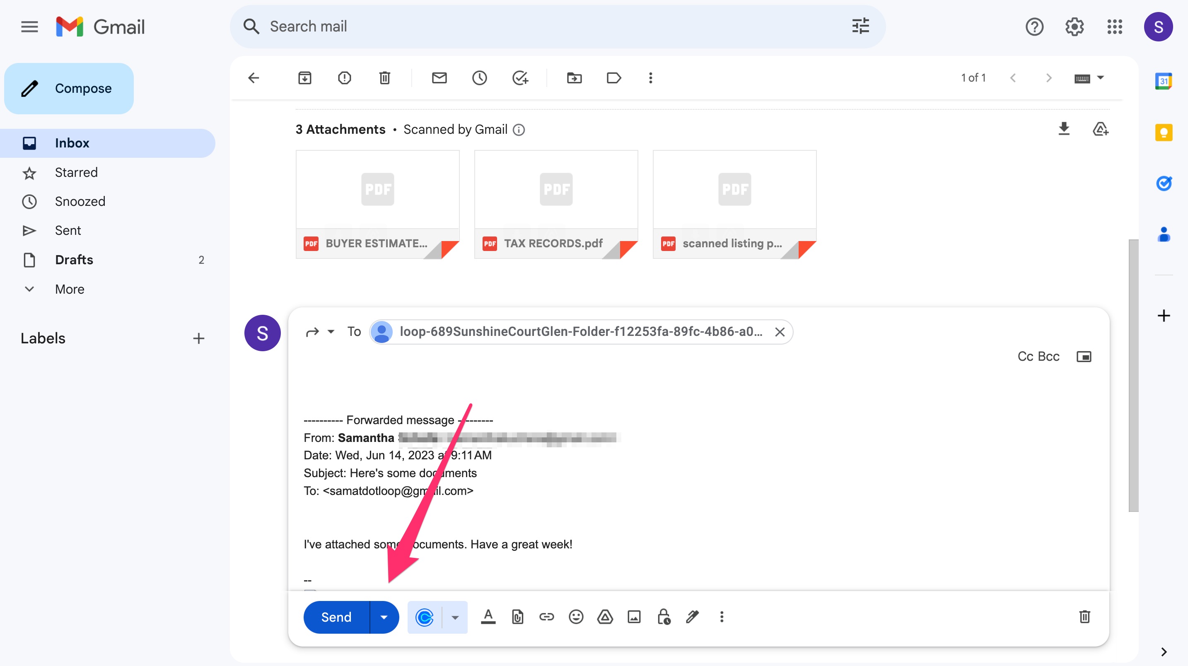
Task: Open Send options dropdown arrow
Action: coord(384,617)
